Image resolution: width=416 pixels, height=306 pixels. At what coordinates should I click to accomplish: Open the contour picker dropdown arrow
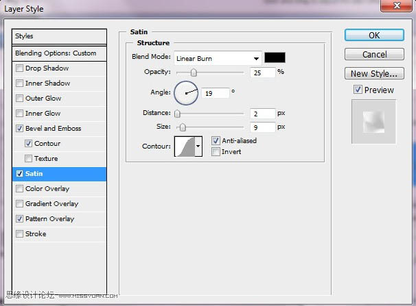point(198,146)
